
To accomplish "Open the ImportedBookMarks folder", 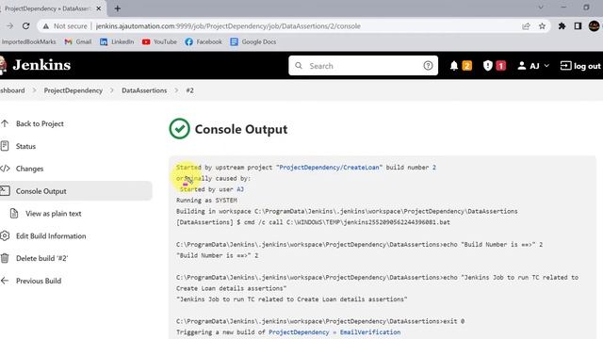I will 28,41.
